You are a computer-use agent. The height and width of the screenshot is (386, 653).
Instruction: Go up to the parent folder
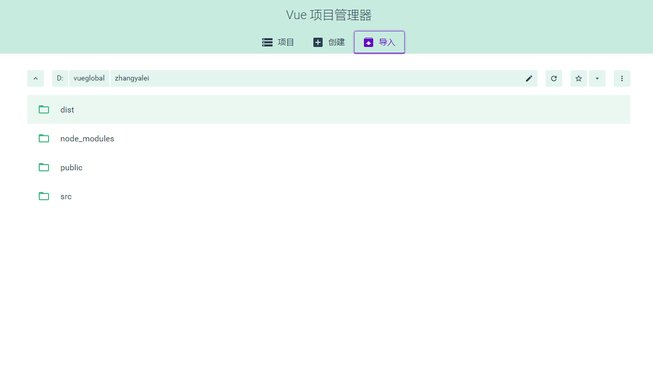(x=36, y=78)
